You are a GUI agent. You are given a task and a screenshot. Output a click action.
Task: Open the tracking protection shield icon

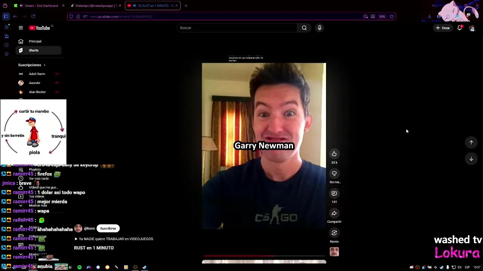71,17
